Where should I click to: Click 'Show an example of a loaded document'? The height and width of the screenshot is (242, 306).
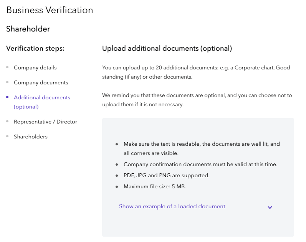tap(172, 206)
